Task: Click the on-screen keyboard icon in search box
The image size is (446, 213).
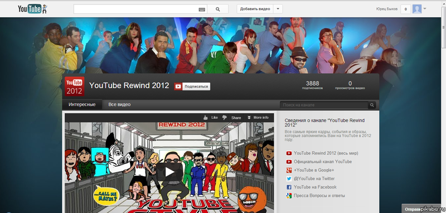Action: [x=202, y=9]
